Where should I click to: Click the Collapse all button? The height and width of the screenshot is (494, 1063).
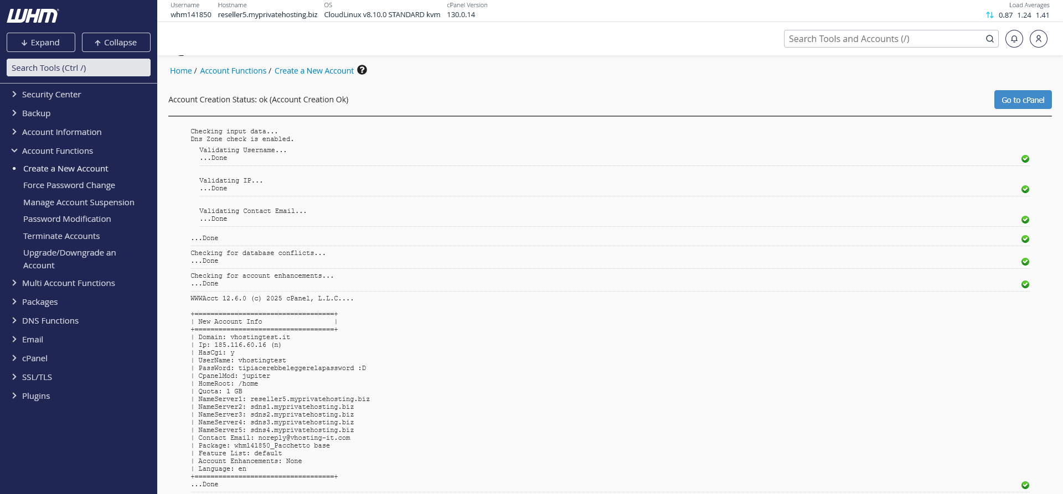(116, 43)
